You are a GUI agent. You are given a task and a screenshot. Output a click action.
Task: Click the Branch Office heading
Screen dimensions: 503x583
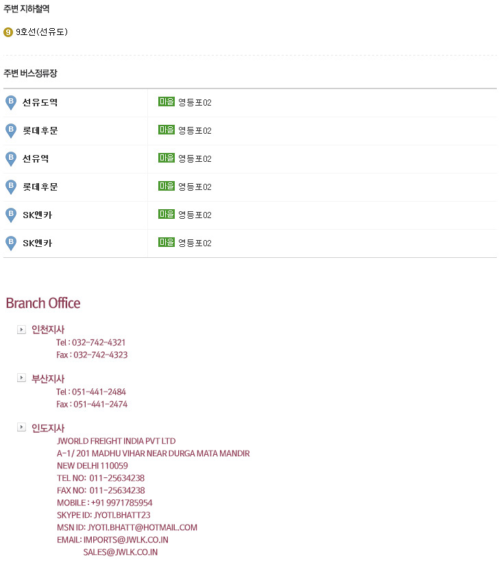point(43,303)
